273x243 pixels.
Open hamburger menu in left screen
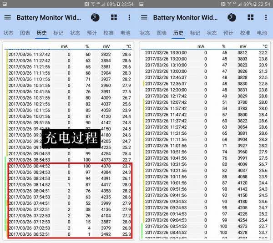coord(7,17)
